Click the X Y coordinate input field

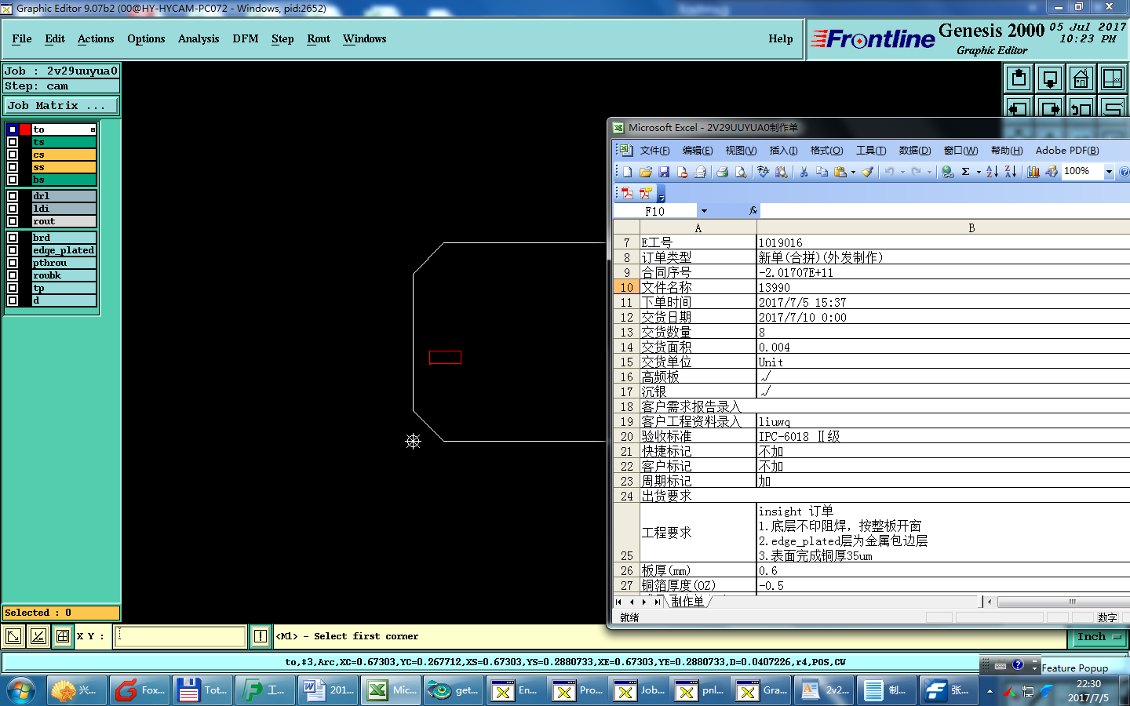pyautogui.click(x=180, y=636)
